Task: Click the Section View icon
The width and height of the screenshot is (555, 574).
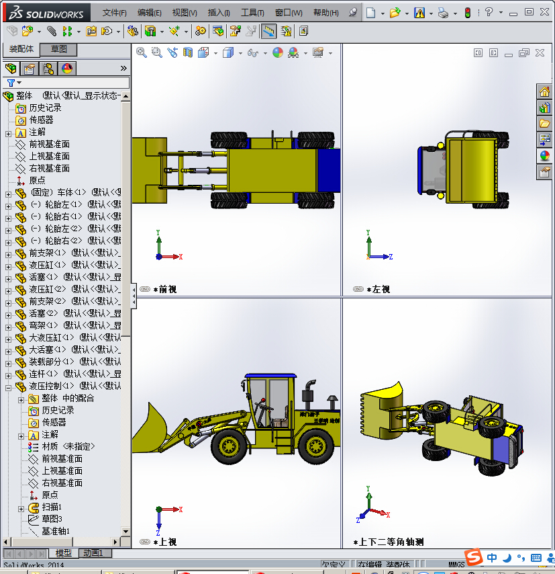Action: tap(187, 52)
